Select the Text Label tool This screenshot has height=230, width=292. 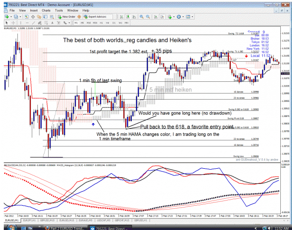pyautogui.click(x=59, y=23)
